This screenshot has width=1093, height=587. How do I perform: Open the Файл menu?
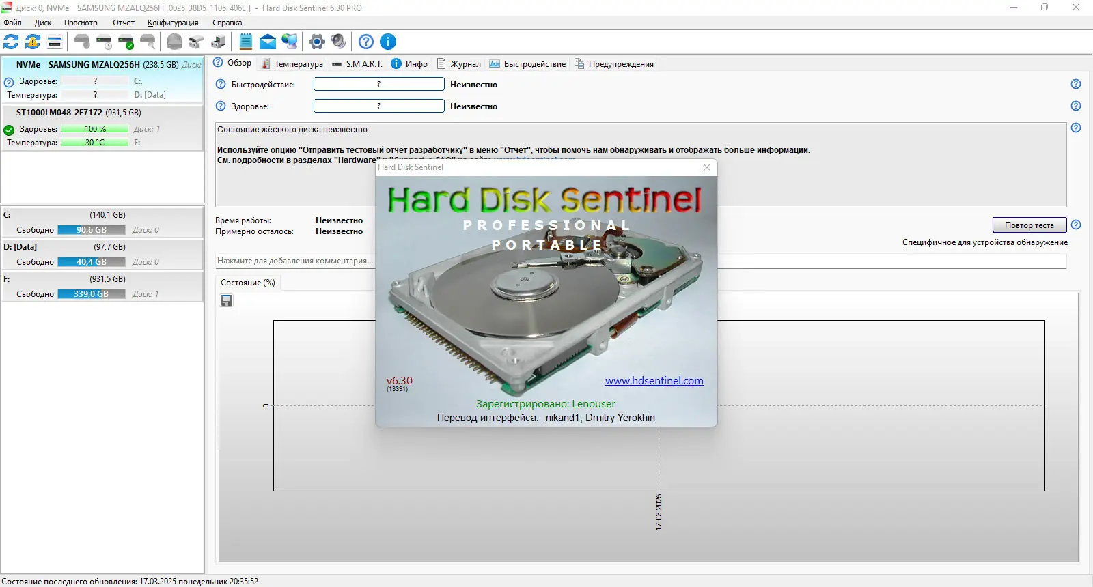(12, 23)
